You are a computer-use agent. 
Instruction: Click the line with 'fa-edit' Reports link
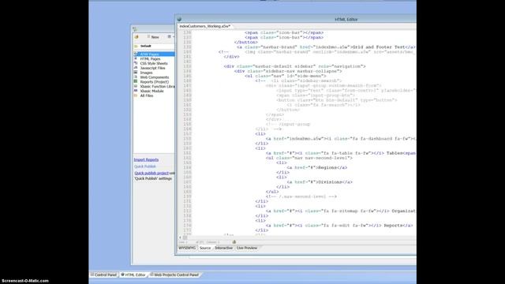339,226
